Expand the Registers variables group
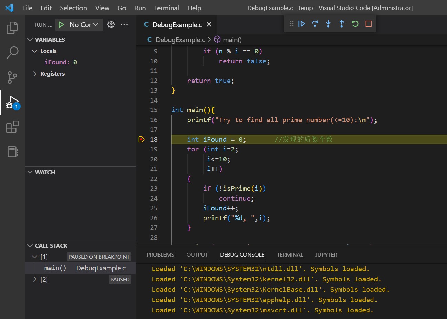The height and width of the screenshot is (319, 447). coord(35,74)
